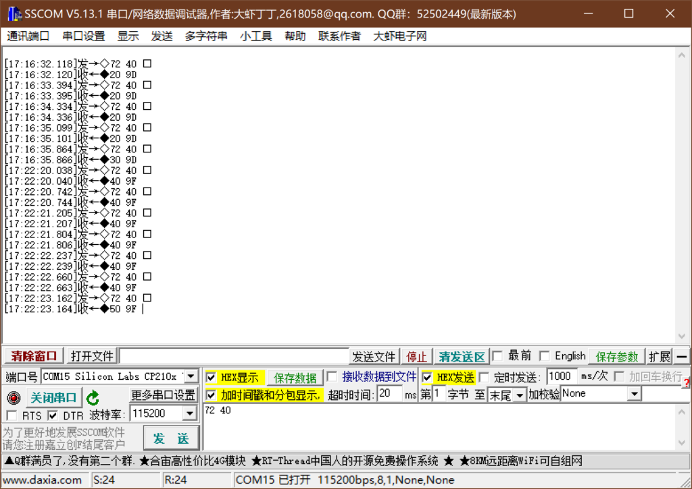Click the receive log vertical scrollbar

click(682, 196)
